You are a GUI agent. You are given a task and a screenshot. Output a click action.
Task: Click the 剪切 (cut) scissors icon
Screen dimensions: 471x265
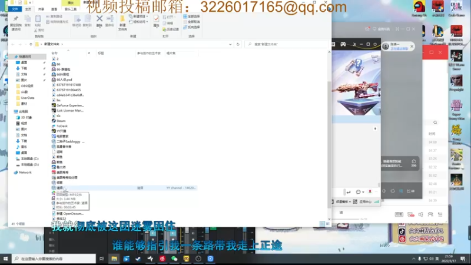pos(36,31)
